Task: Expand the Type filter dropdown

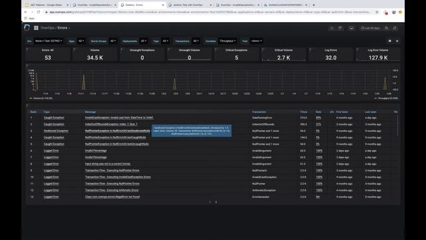Action: (165, 41)
